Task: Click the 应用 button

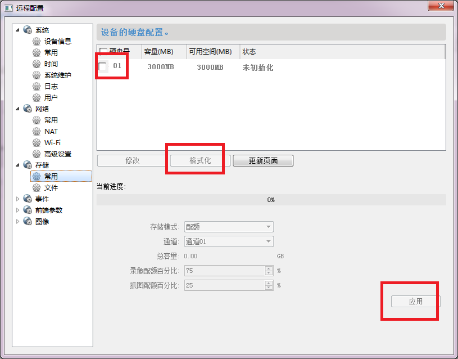Action: pos(415,302)
